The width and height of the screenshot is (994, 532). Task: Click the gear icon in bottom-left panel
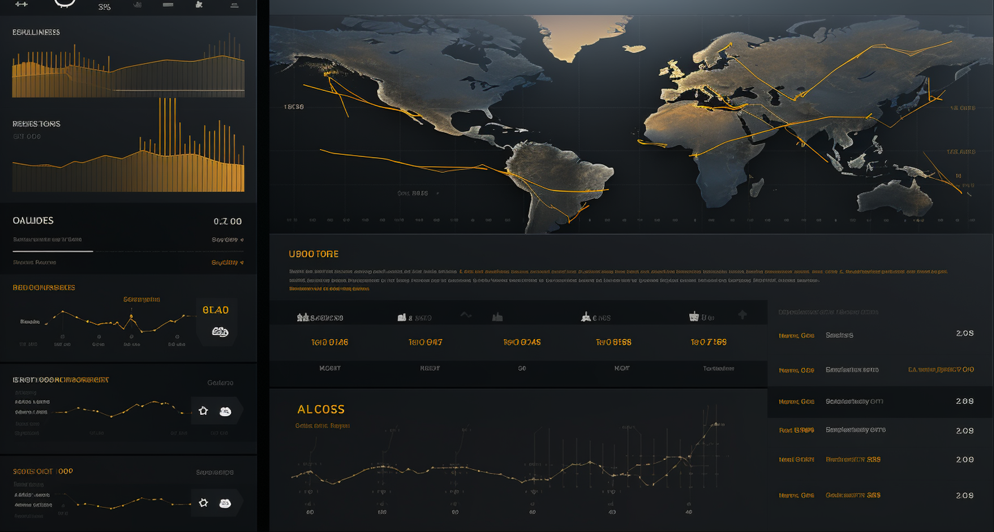203,502
